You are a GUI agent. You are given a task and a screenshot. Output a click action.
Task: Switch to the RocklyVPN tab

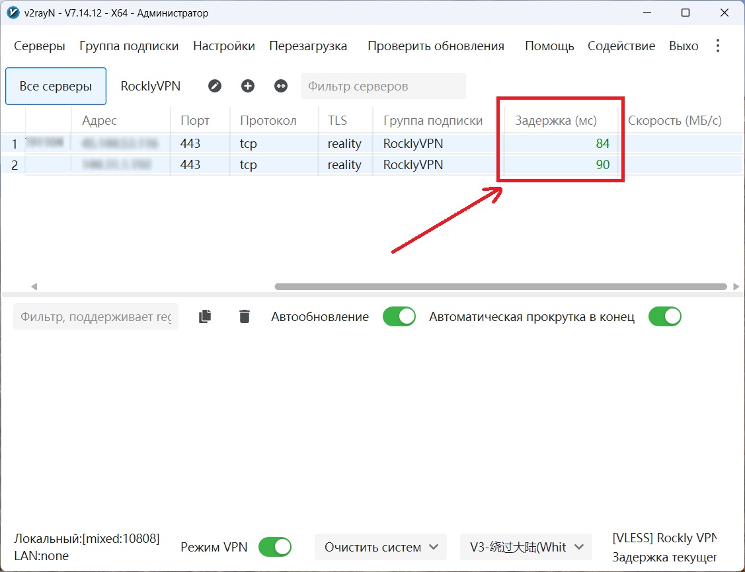point(150,86)
